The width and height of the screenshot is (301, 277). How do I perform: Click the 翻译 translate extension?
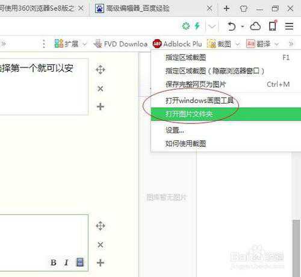(259, 44)
